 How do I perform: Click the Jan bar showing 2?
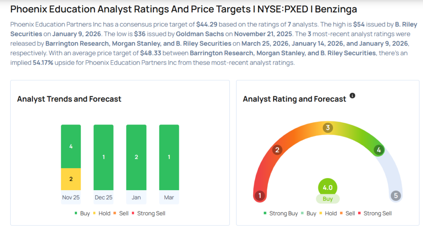tap(136, 157)
